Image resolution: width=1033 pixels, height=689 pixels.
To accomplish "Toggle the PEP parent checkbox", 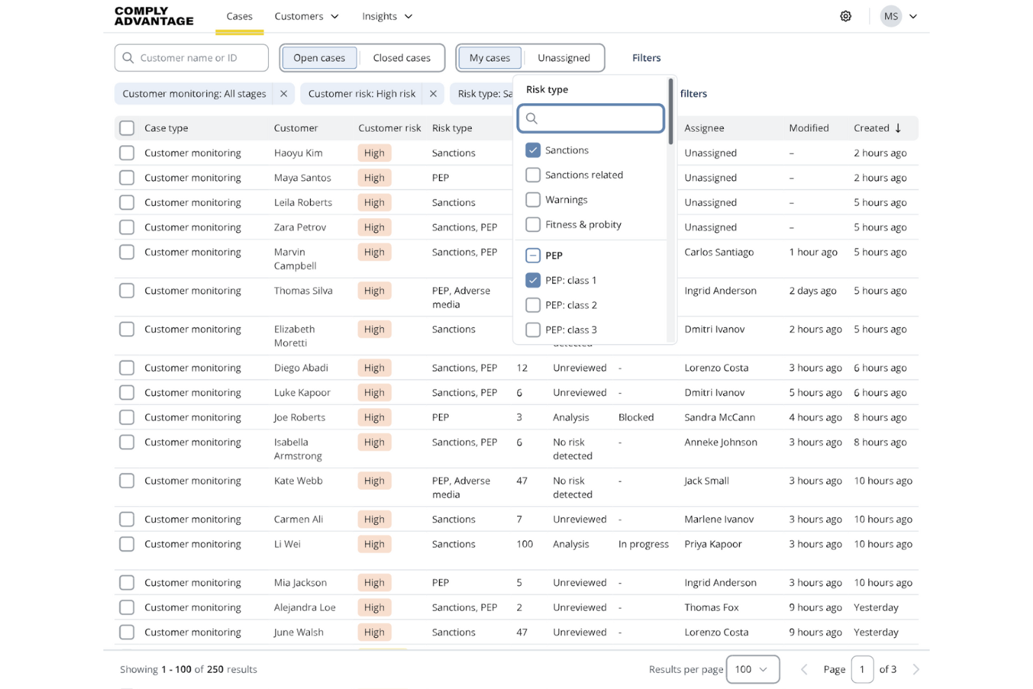I will (533, 255).
